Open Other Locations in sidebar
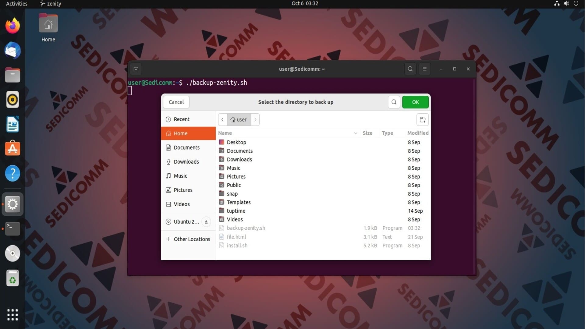Screen dimensions: 585x329 tap(192, 239)
